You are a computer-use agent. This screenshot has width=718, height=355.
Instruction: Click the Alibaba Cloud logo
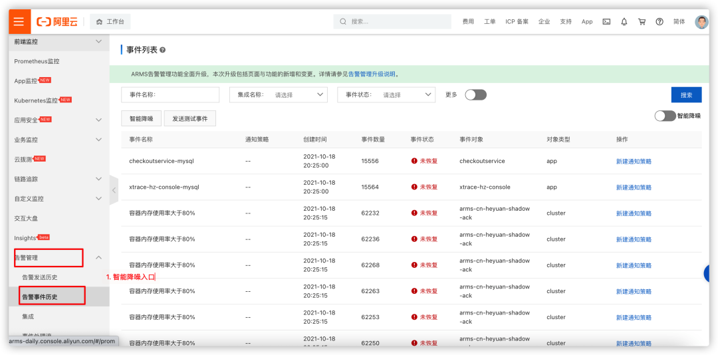57,21
